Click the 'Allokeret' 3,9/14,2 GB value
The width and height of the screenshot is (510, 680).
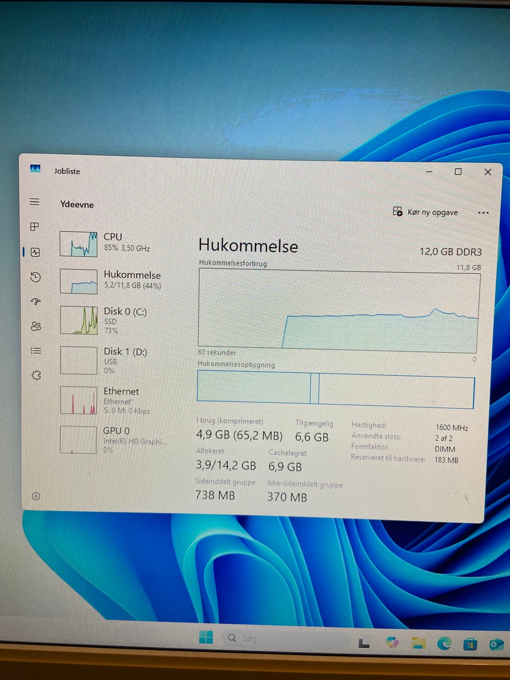pos(226,465)
